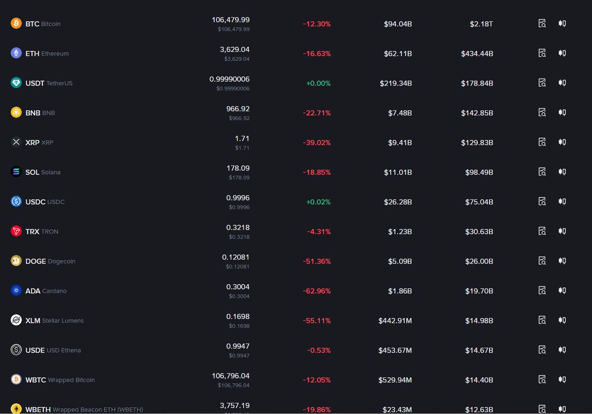Click the BTC price 106,479.99
This screenshot has width=592, height=414.
pos(231,20)
